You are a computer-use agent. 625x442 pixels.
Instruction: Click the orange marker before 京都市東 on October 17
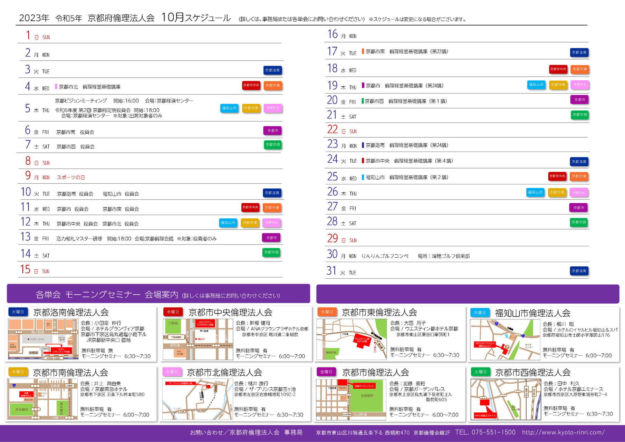tap(363, 51)
